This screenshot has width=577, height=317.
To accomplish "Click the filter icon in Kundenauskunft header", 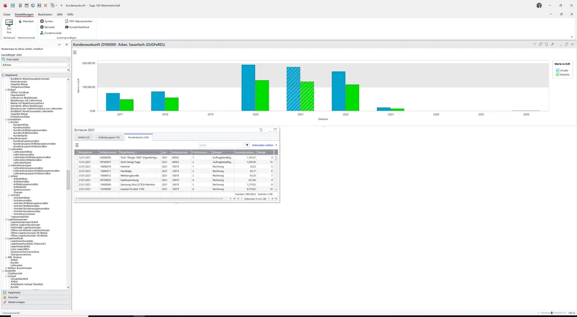I will tap(535, 44).
